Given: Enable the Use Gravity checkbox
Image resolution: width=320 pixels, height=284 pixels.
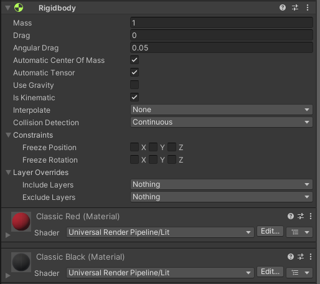Looking at the screenshot, I should [x=134, y=85].
